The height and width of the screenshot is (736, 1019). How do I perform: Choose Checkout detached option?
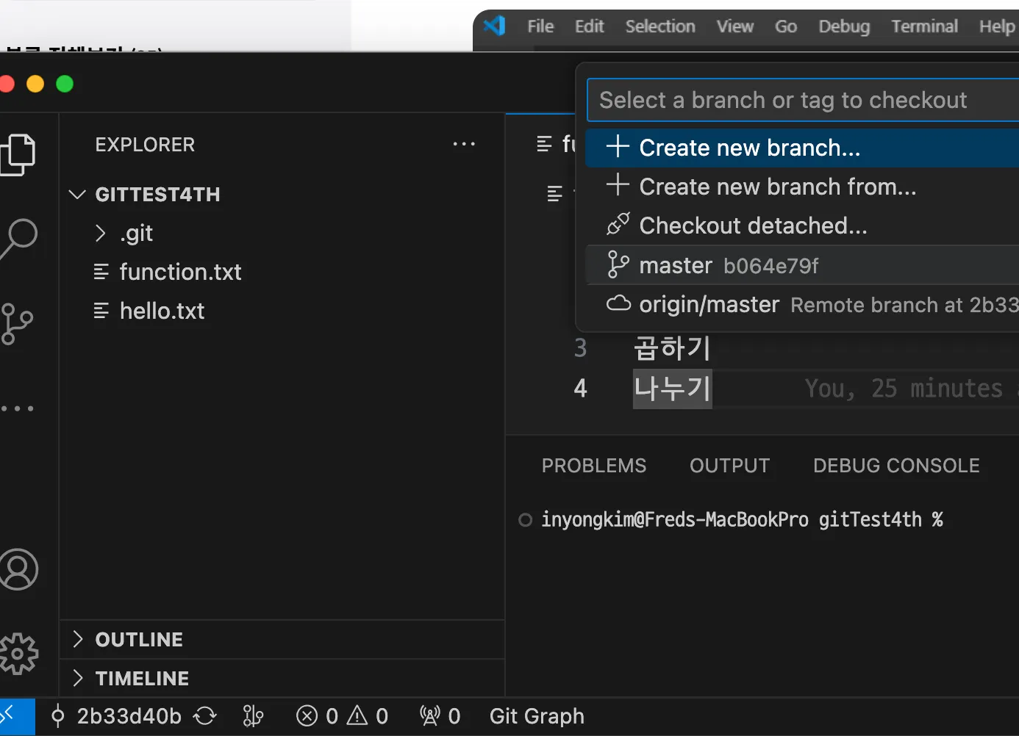click(752, 226)
